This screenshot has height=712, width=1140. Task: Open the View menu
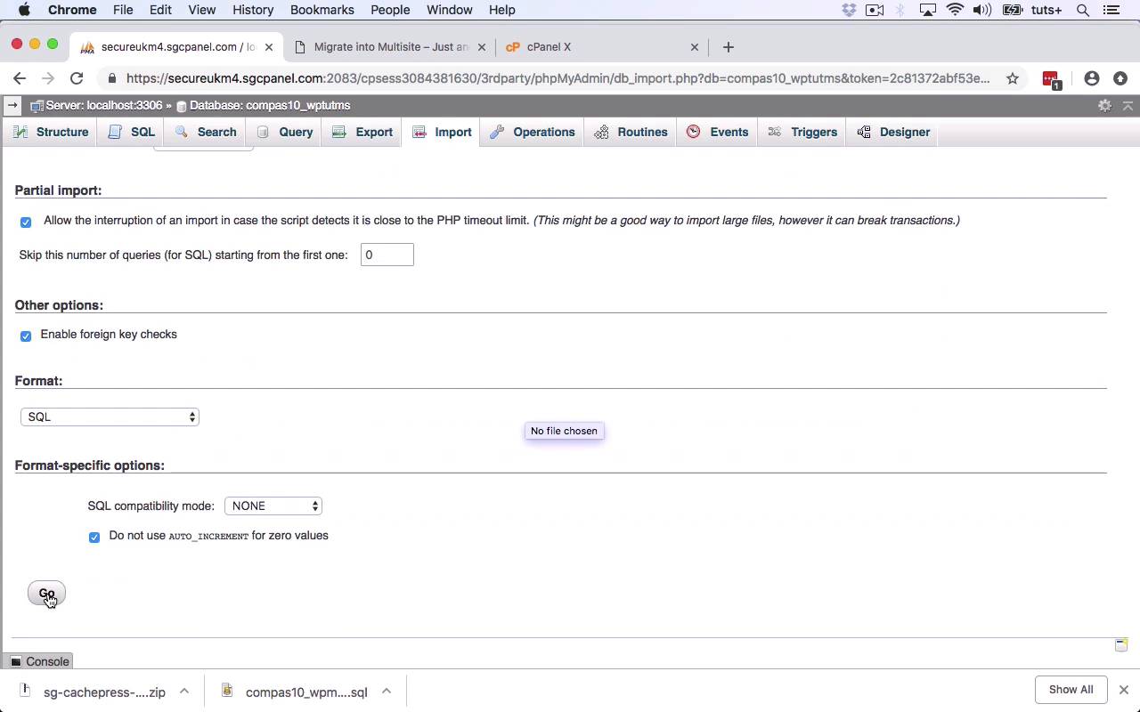202,10
